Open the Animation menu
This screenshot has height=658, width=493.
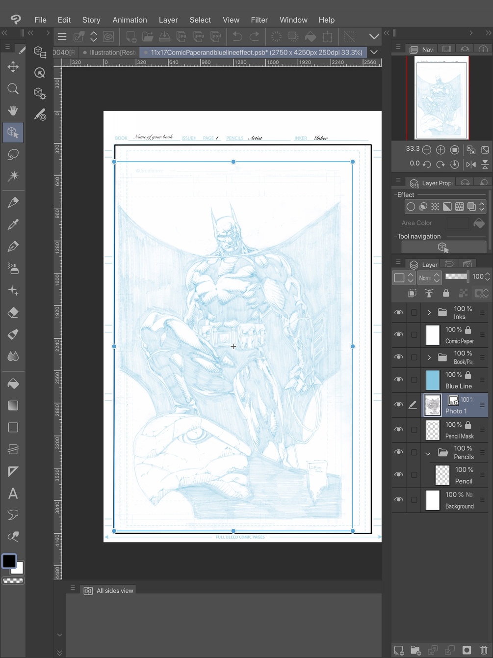[x=130, y=20]
